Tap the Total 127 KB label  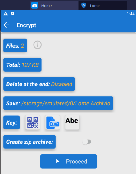[x=22, y=65]
